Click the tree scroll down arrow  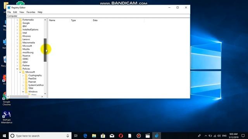click(x=45, y=93)
